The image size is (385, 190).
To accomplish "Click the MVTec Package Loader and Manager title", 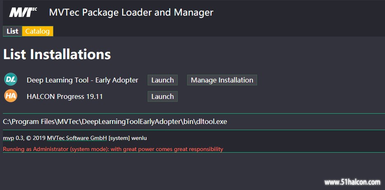I will [131, 12].
